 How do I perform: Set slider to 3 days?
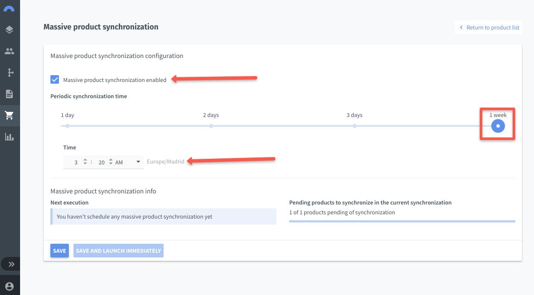[355, 126]
